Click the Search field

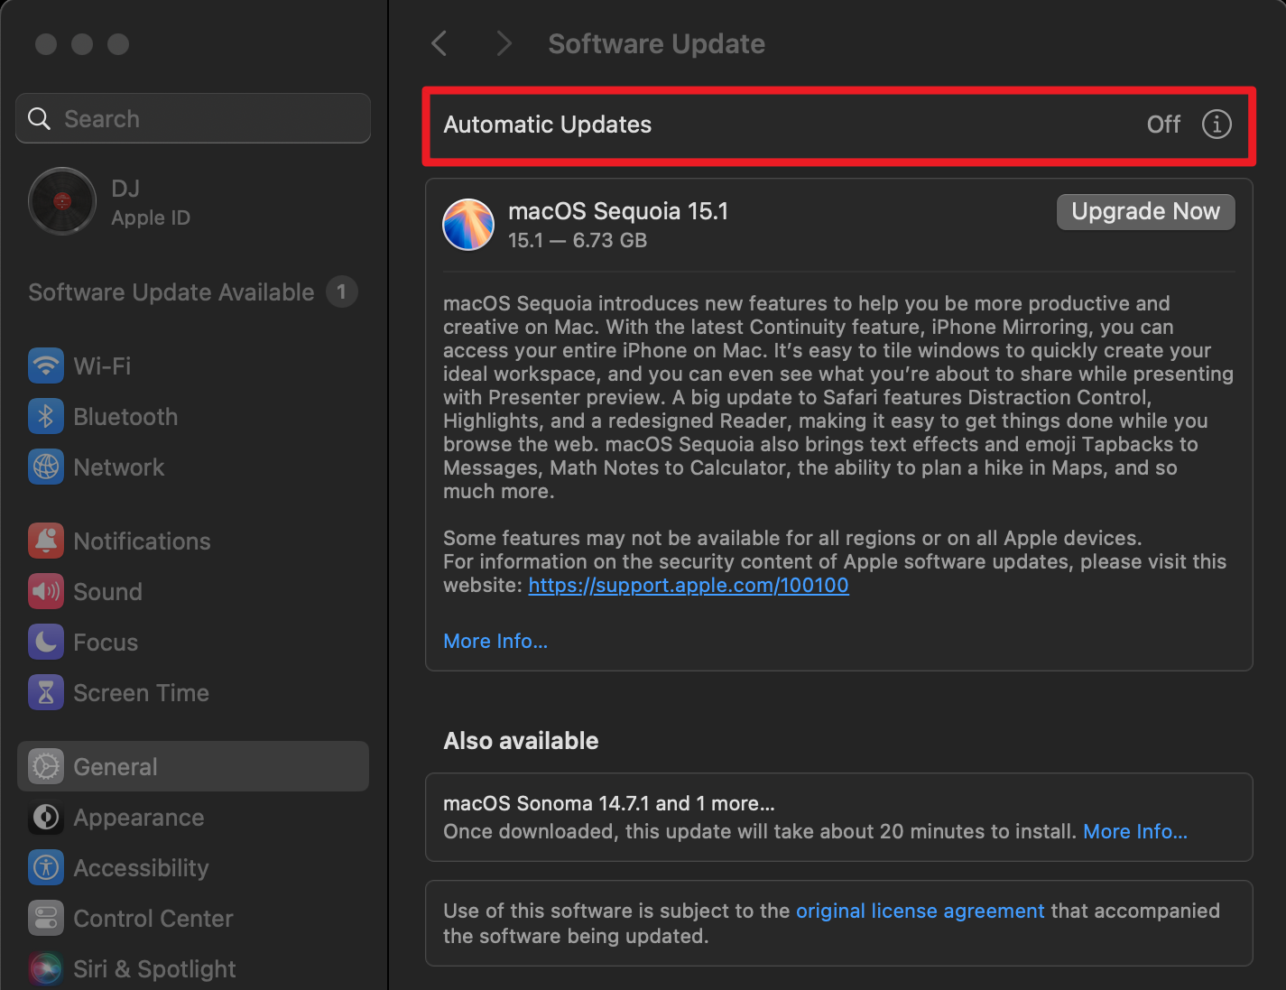(x=193, y=118)
